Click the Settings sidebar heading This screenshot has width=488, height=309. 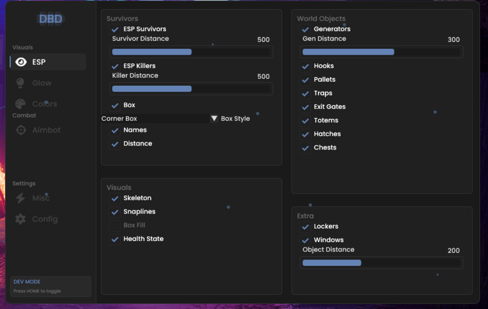(24, 184)
